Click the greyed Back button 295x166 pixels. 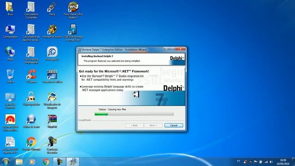[x=134, y=125]
